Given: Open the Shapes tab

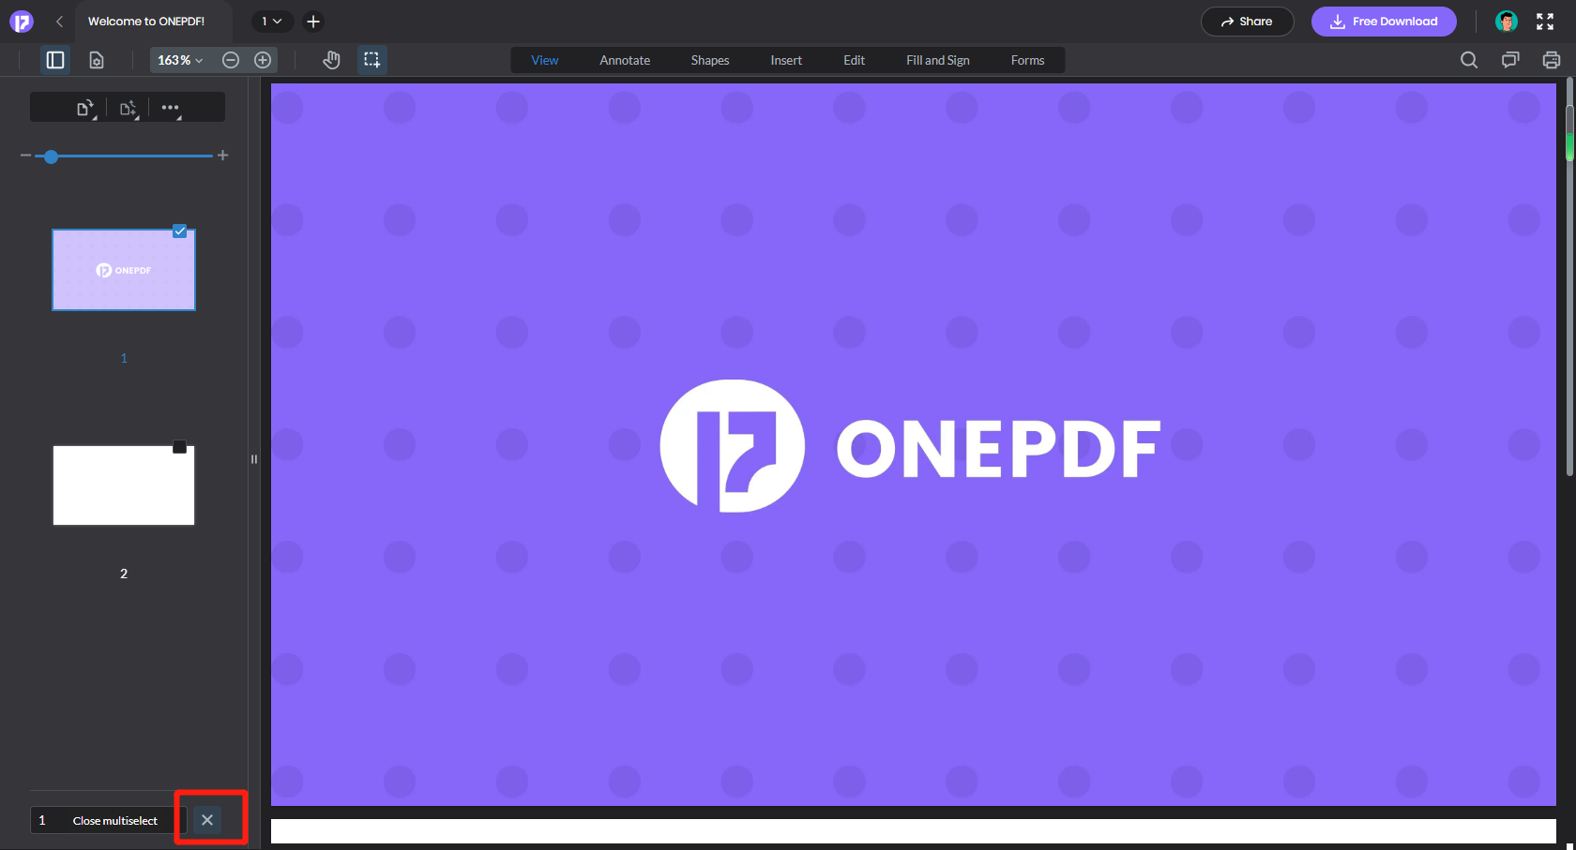Looking at the screenshot, I should pyautogui.click(x=710, y=60).
